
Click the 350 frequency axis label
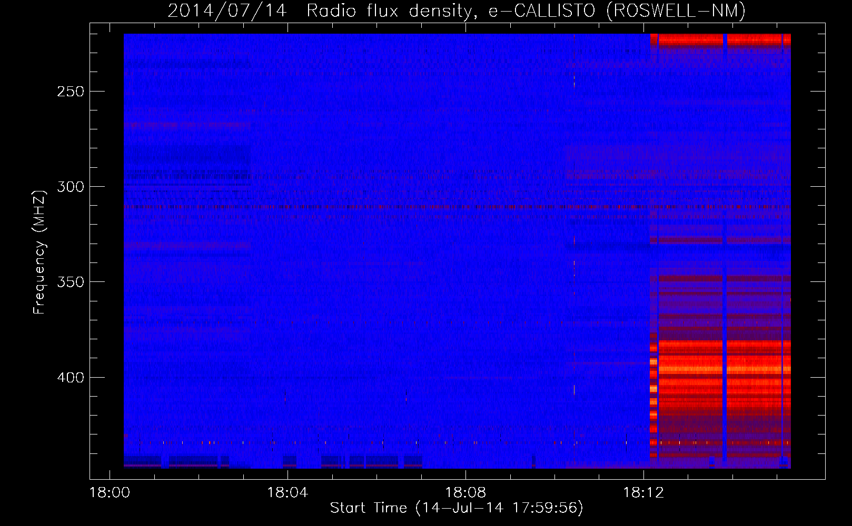coord(71,282)
